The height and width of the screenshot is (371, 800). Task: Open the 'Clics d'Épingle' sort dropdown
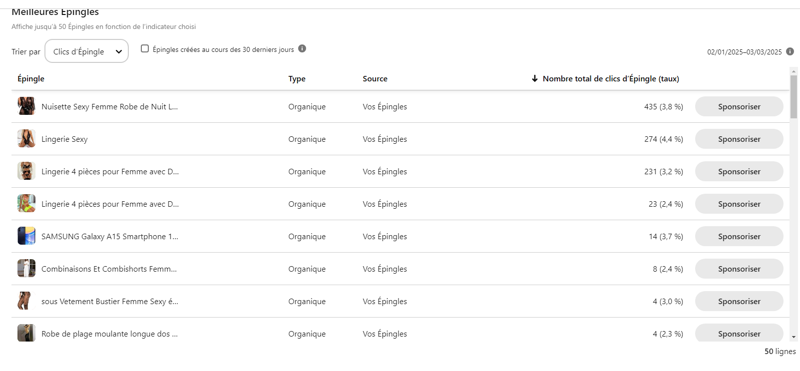pos(86,51)
